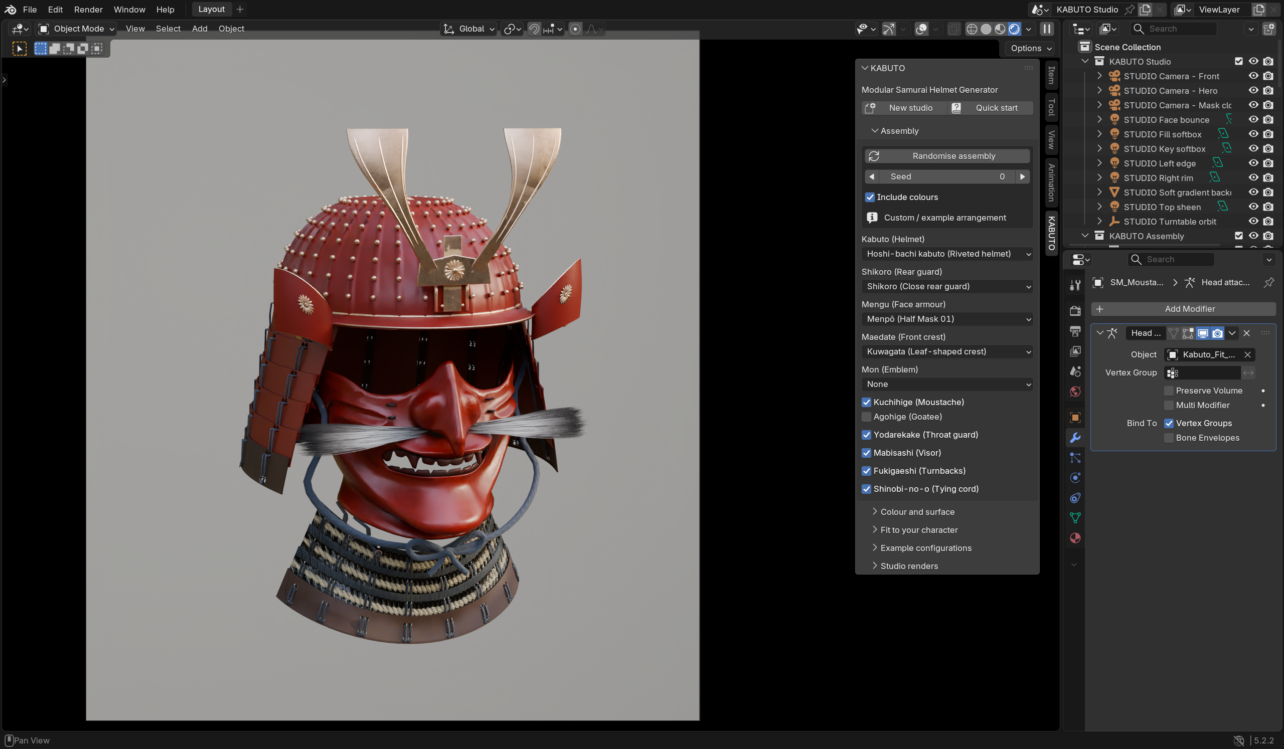The width and height of the screenshot is (1284, 749).
Task: Click the pause render preview button
Action: [x=1047, y=29]
